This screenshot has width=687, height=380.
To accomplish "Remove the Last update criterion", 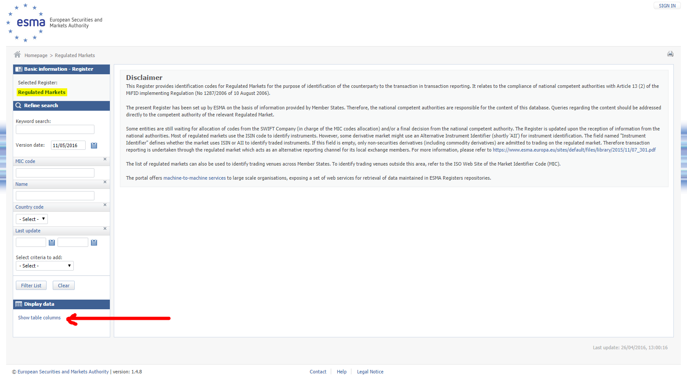I will click(x=105, y=228).
